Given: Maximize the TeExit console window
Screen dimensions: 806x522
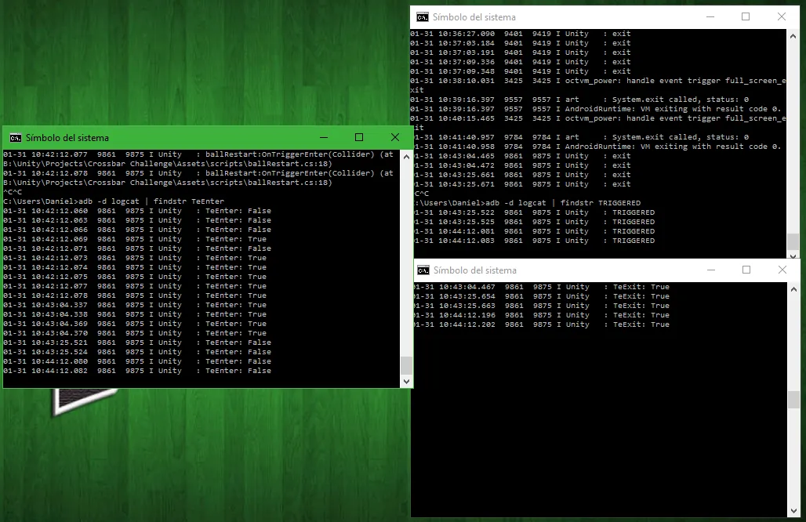Looking at the screenshot, I should coord(746,270).
